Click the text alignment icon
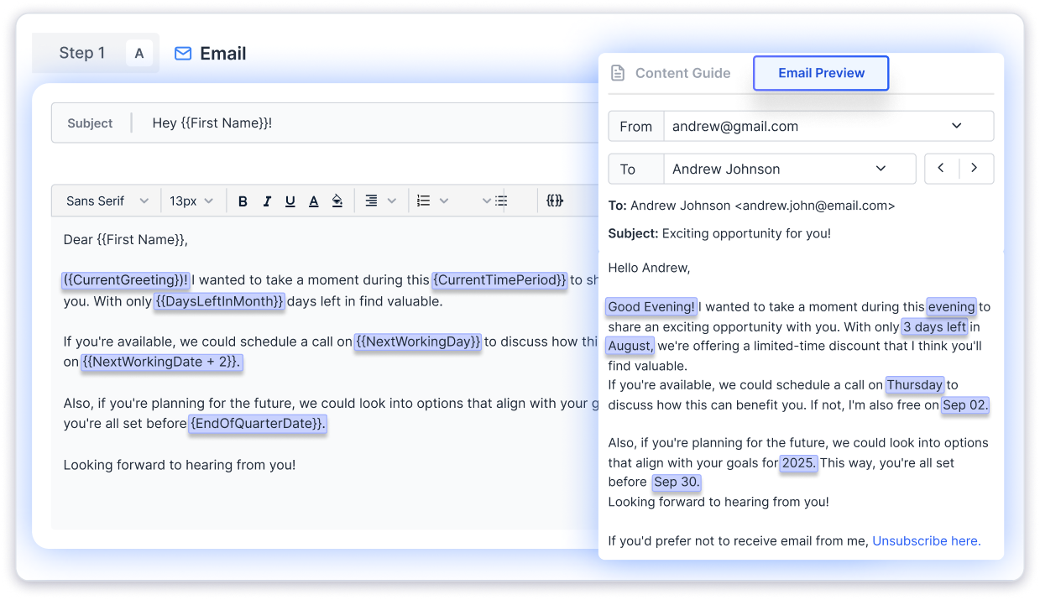1040x600 pixels. click(x=371, y=201)
